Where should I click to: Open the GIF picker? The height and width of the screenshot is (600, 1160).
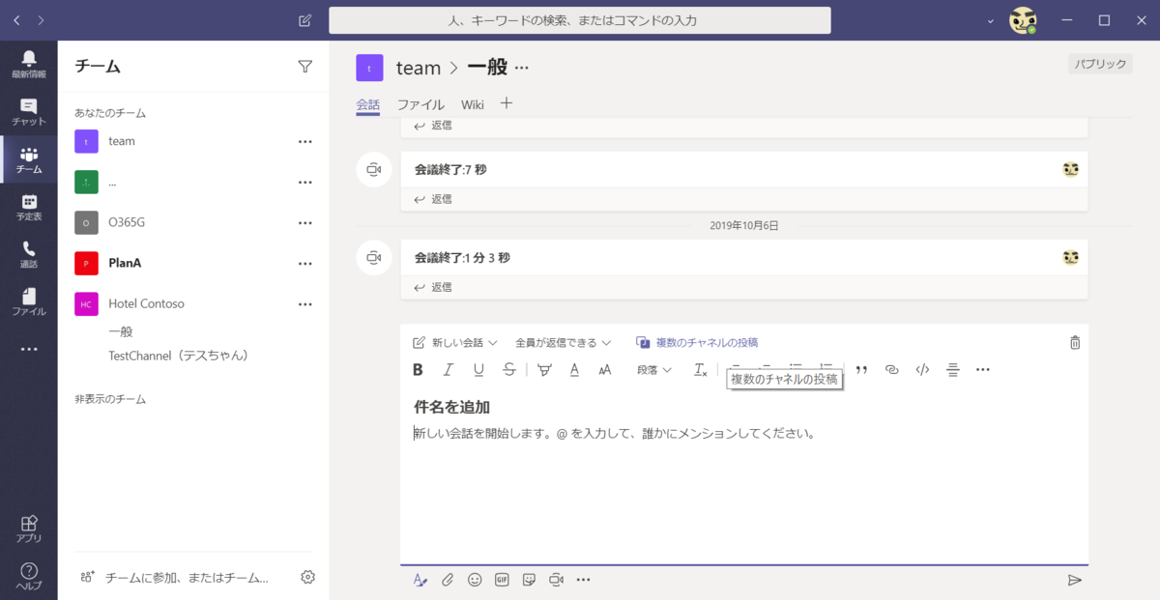click(501, 579)
